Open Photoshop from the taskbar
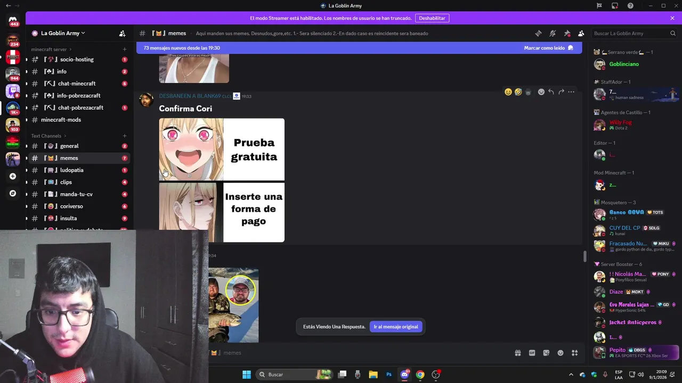 tap(389, 374)
